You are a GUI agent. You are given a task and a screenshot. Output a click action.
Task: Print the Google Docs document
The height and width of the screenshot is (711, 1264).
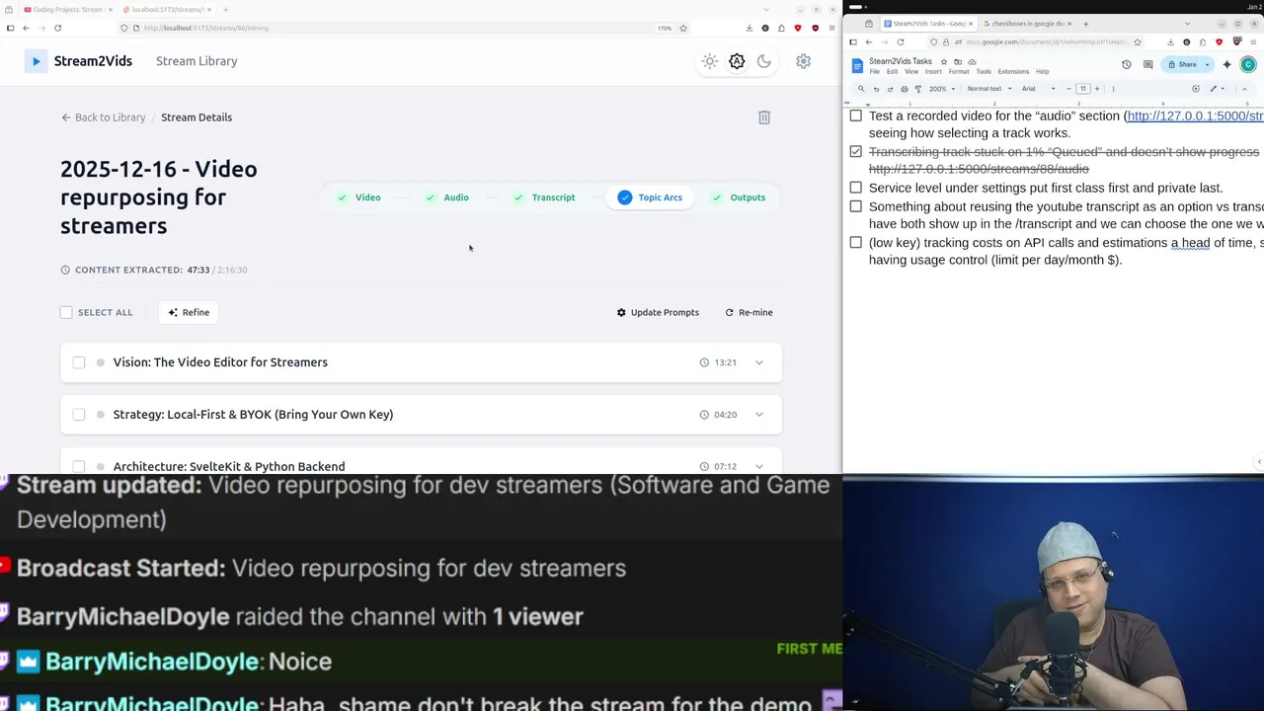tap(904, 89)
